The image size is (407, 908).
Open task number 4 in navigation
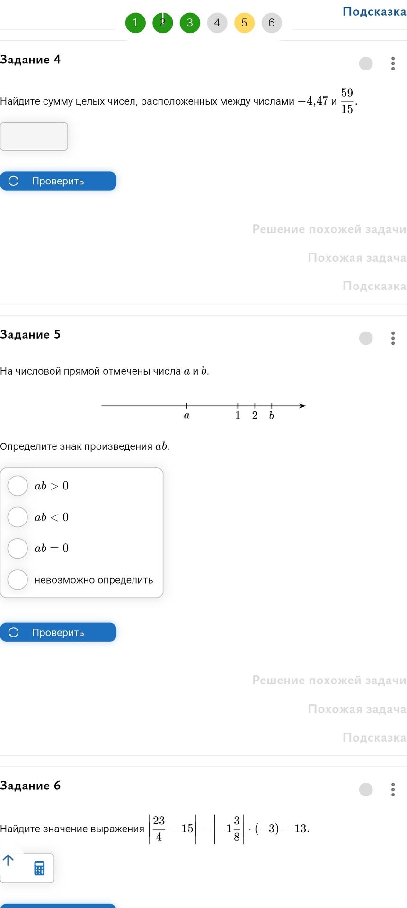click(x=217, y=23)
